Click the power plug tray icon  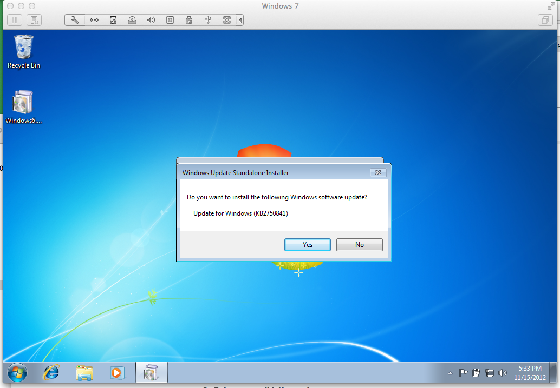click(x=476, y=373)
